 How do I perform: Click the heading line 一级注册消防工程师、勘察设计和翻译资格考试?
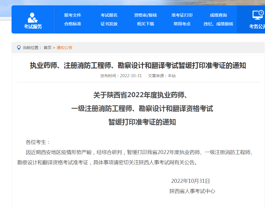click(142, 108)
